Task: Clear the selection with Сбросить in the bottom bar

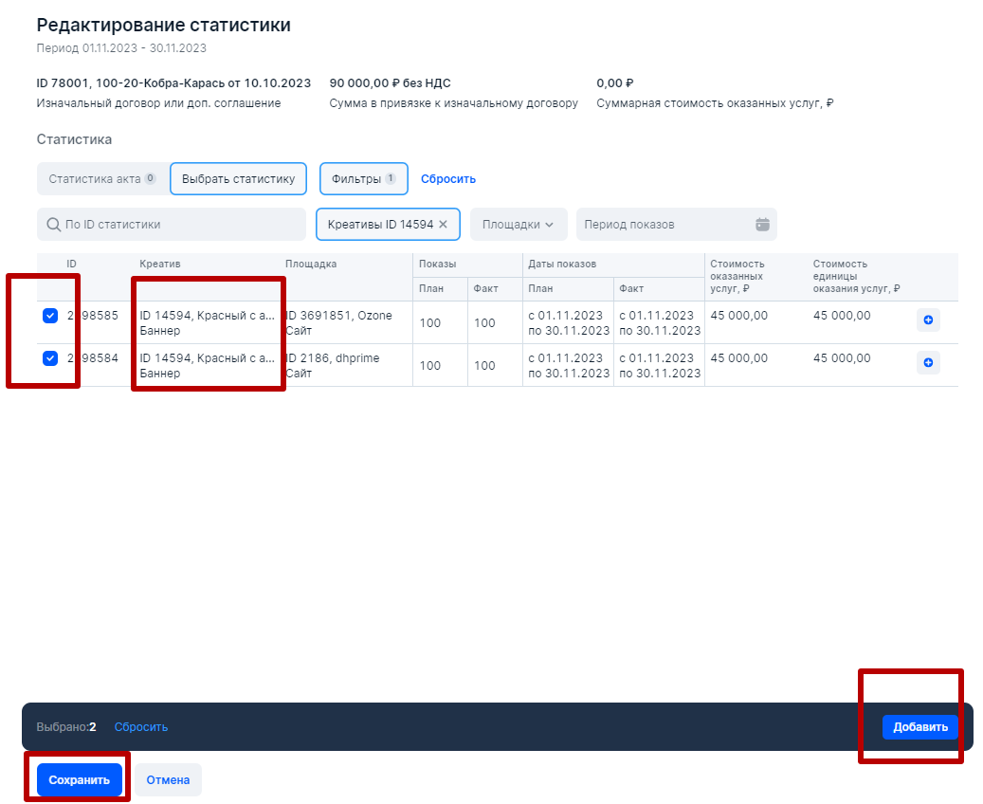Action: tap(141, 727)
